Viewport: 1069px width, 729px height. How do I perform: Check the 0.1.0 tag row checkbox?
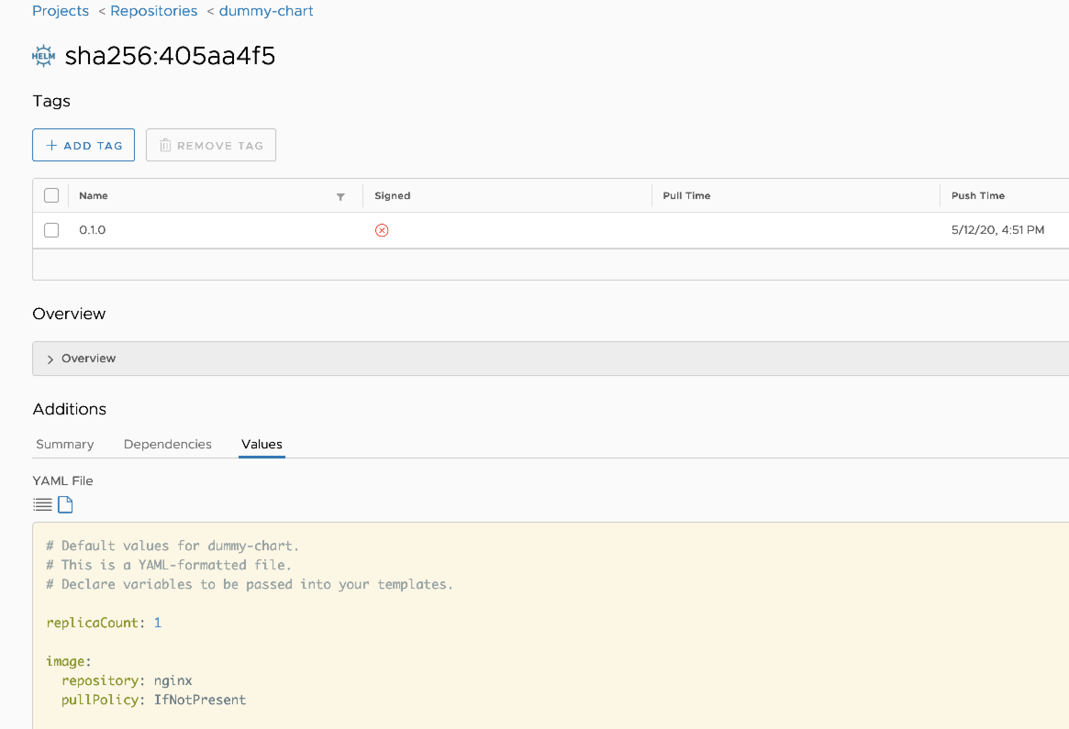51,230
